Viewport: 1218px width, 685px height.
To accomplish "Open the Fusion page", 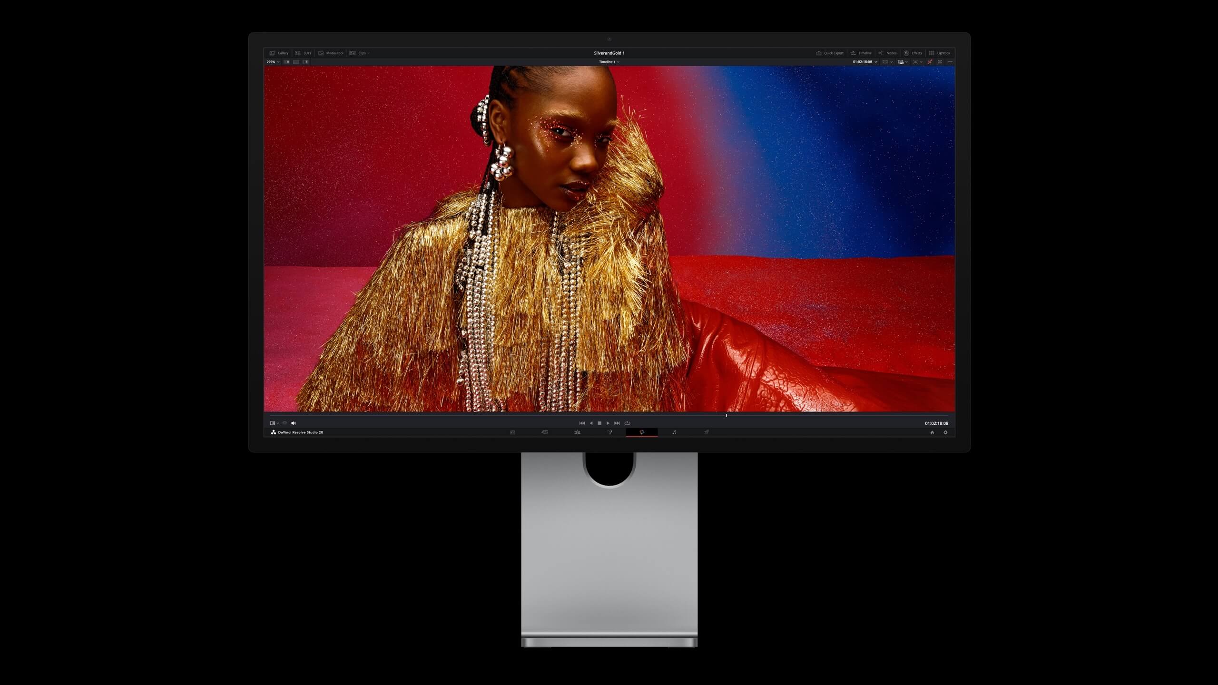I will pos(610,432).
